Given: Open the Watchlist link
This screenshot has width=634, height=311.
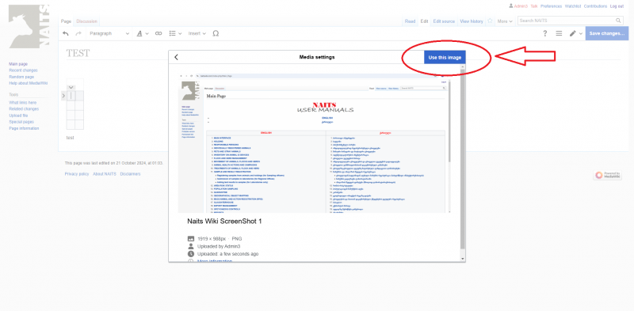Looking at the screenshot, I should (x=573, y=6).
